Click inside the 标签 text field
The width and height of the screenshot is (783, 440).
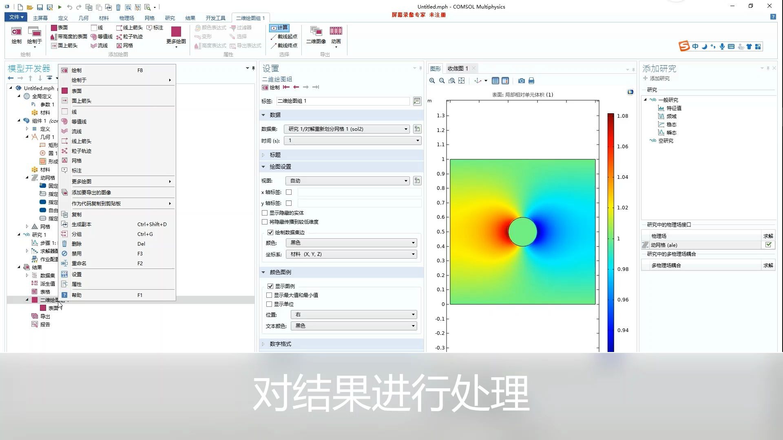tap(343, 101)
